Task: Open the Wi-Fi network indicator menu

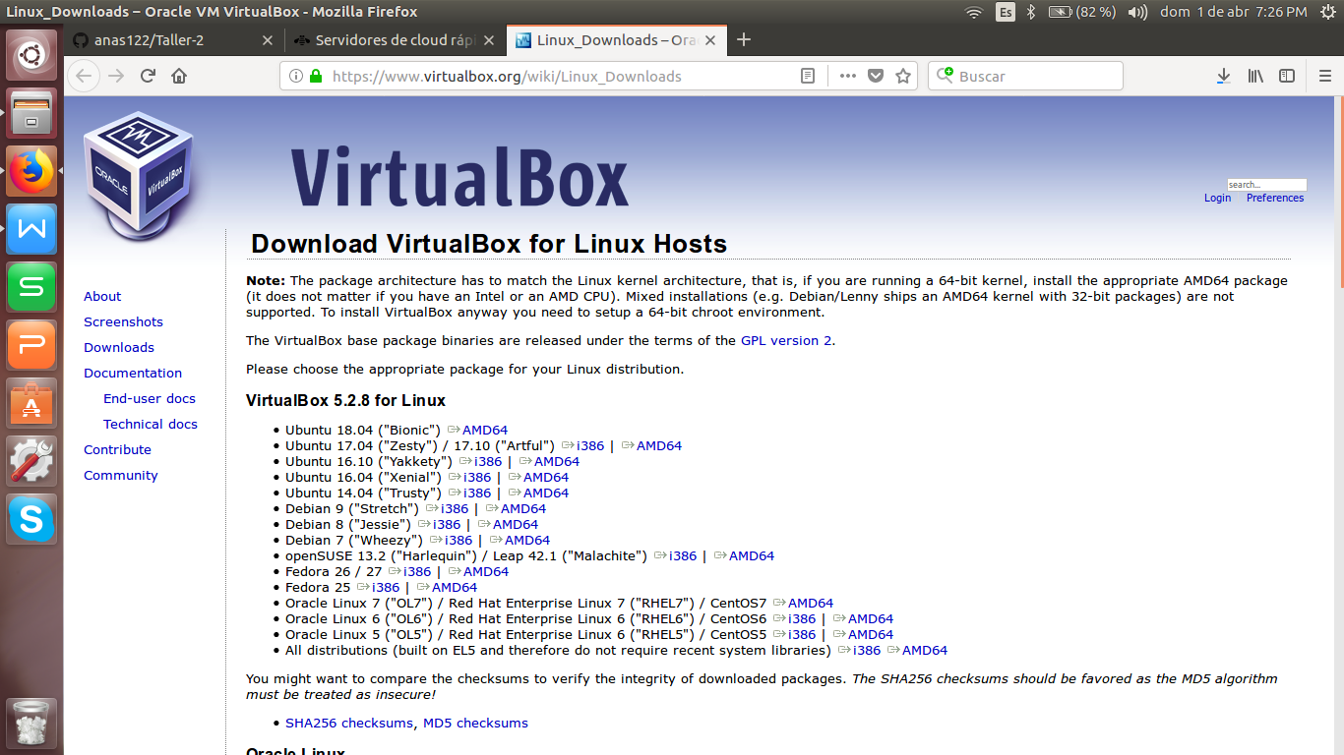Action: pos(974,12)
